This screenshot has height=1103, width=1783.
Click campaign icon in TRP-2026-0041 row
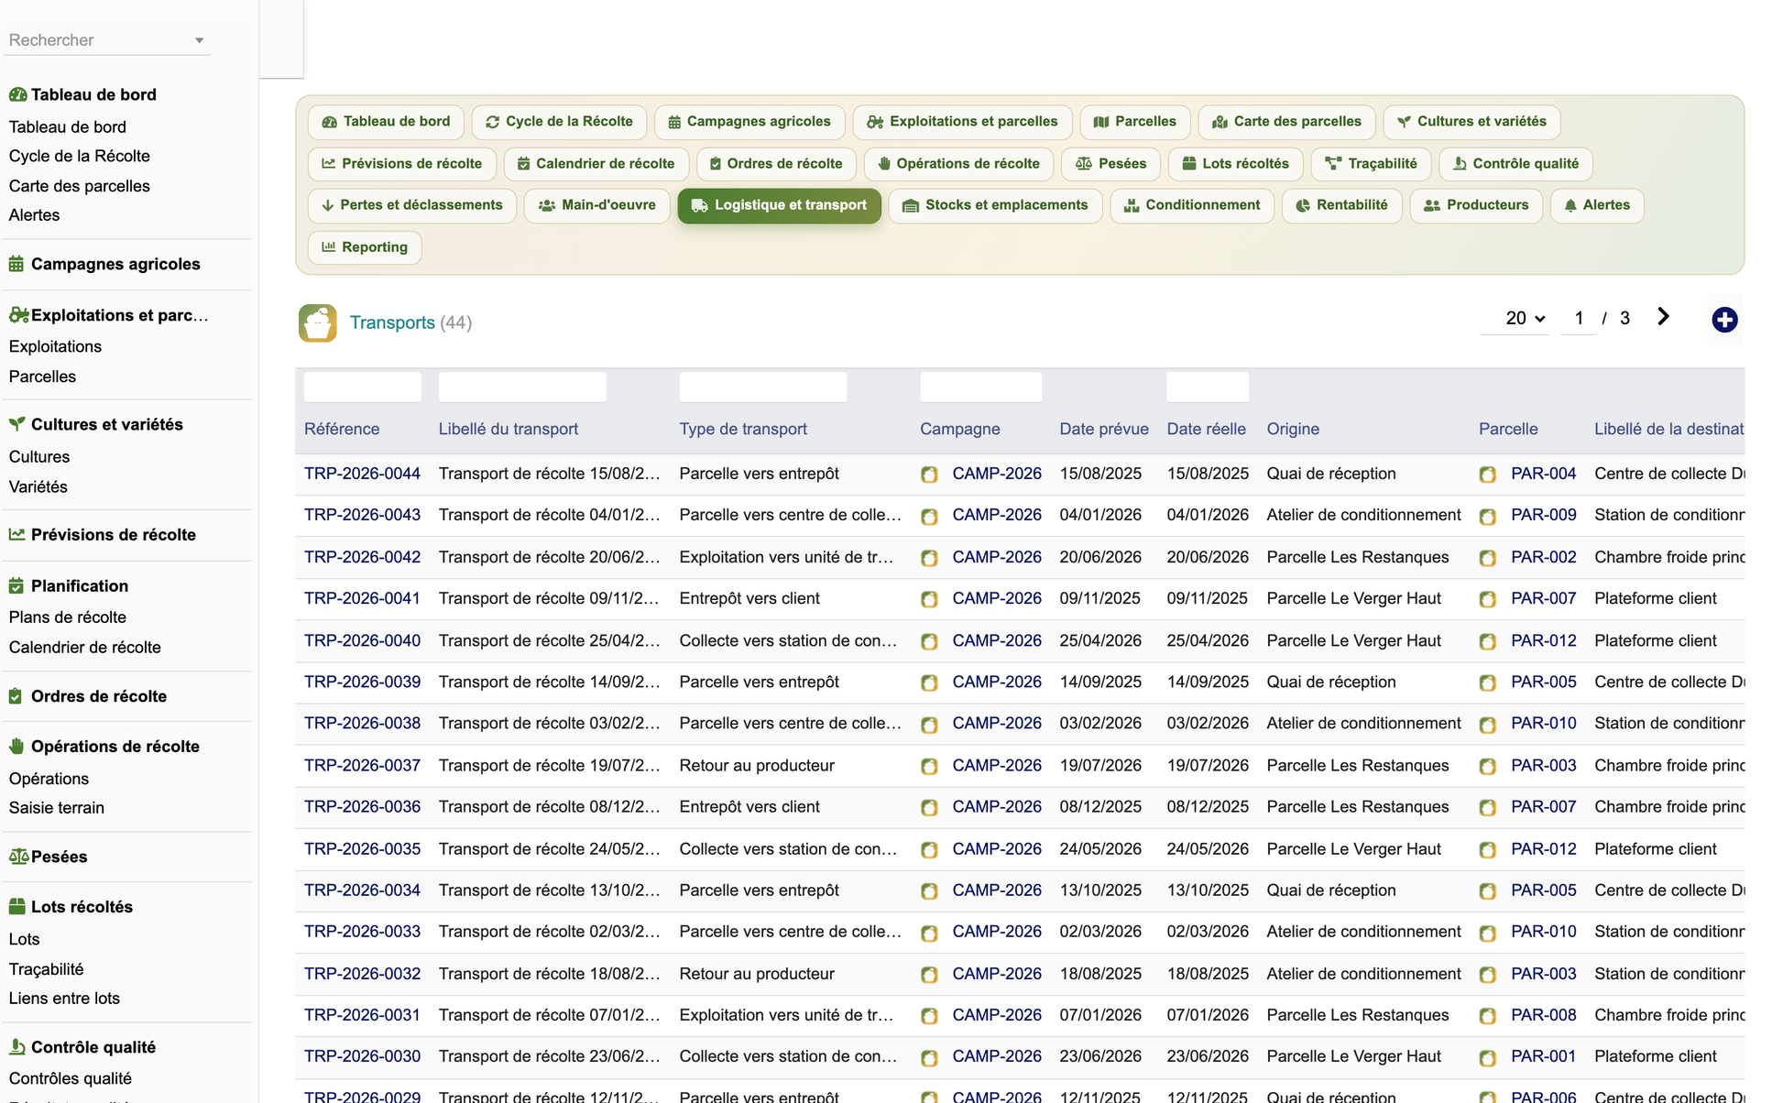point(929,599)
